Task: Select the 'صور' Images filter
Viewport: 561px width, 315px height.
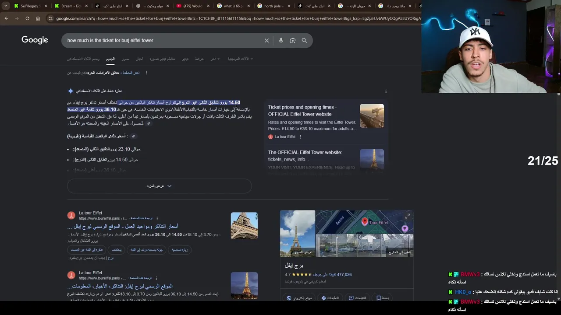Action: pyautogui.click(x=125, y=59)
